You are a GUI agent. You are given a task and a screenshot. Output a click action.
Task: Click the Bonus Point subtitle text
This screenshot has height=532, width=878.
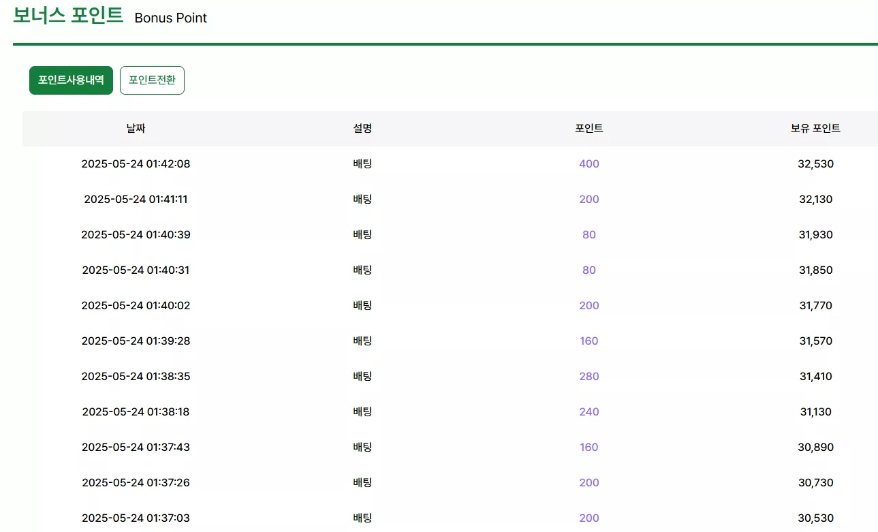pos(171,18)
